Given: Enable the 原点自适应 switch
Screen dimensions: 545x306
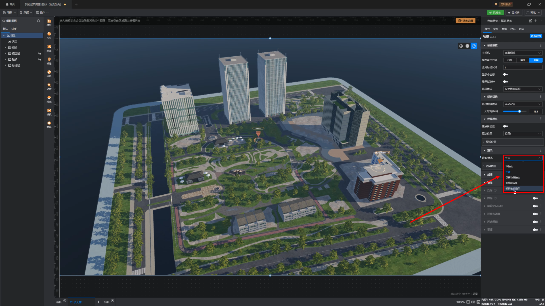Looking at the screenshot, I should click(x=506, y=126).
